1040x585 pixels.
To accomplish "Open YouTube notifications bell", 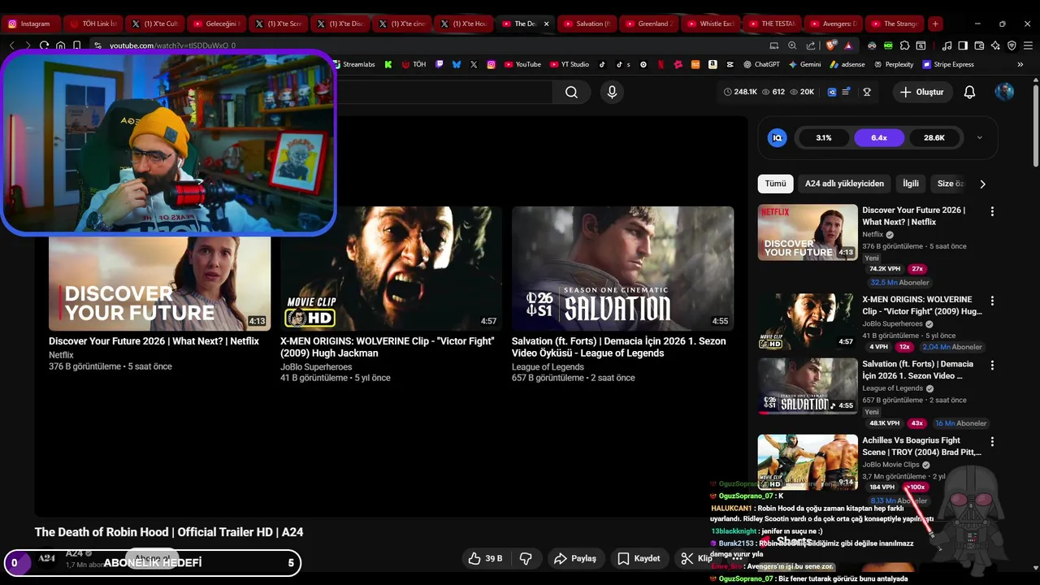I will [969, 92].
